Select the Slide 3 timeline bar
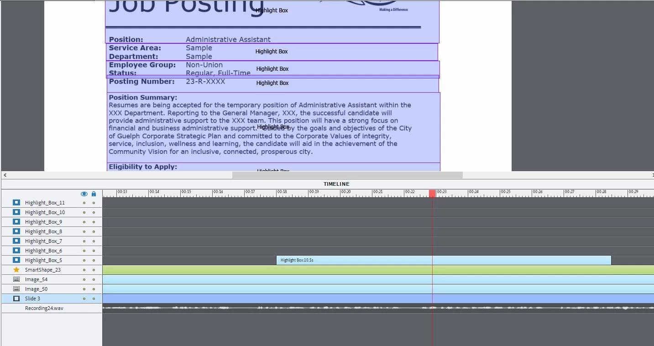The height and width of the screenshot is (346, 654). [x=378, y=299]
